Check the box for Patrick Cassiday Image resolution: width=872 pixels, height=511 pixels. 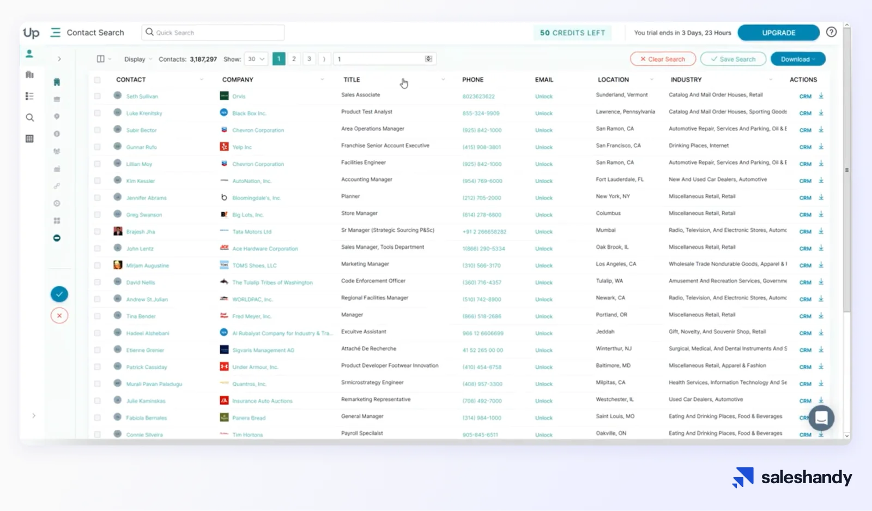click(x=97, y=366)
